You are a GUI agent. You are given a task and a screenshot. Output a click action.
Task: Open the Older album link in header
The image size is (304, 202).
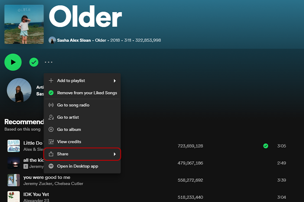(100, 40)
